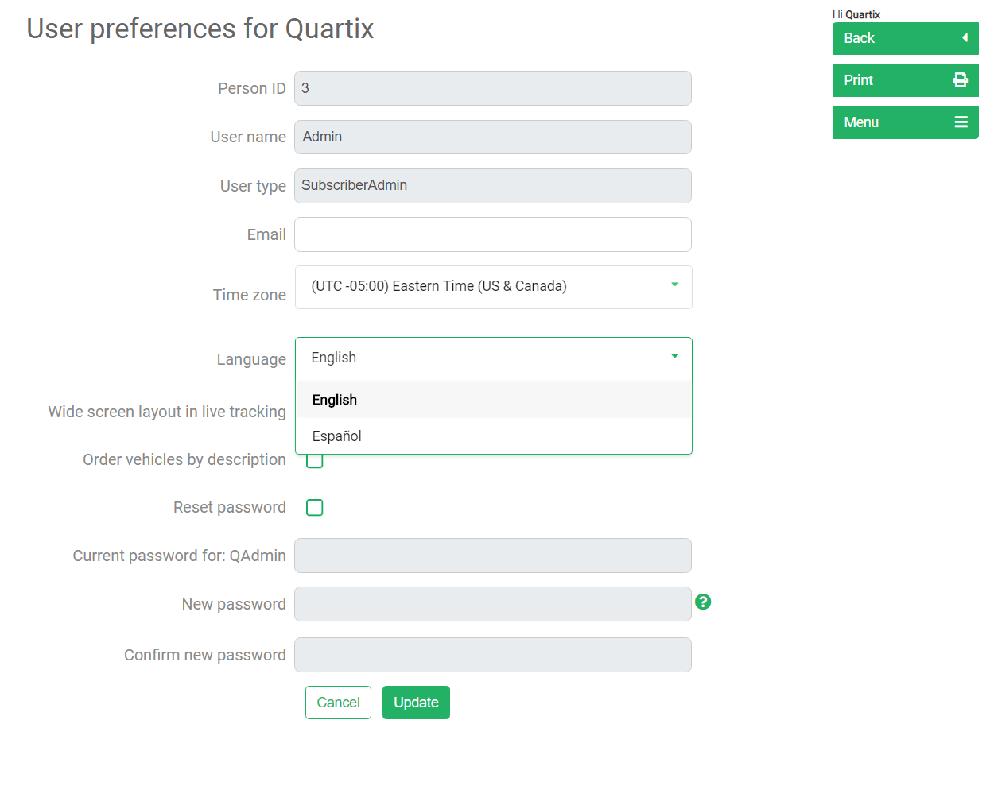990x786 pixels.
Task: Click the "User type" label
Action: click(253, 186)
